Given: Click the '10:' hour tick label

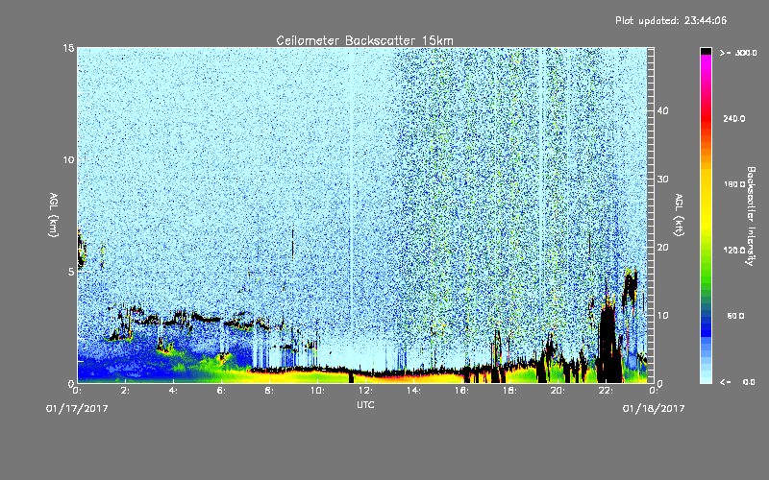Looking at the screenshot, I should point(317,391).
